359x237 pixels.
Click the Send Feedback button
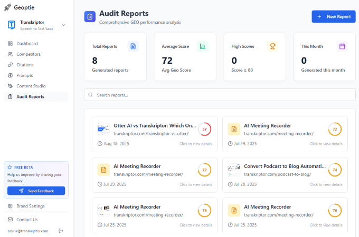36,191
